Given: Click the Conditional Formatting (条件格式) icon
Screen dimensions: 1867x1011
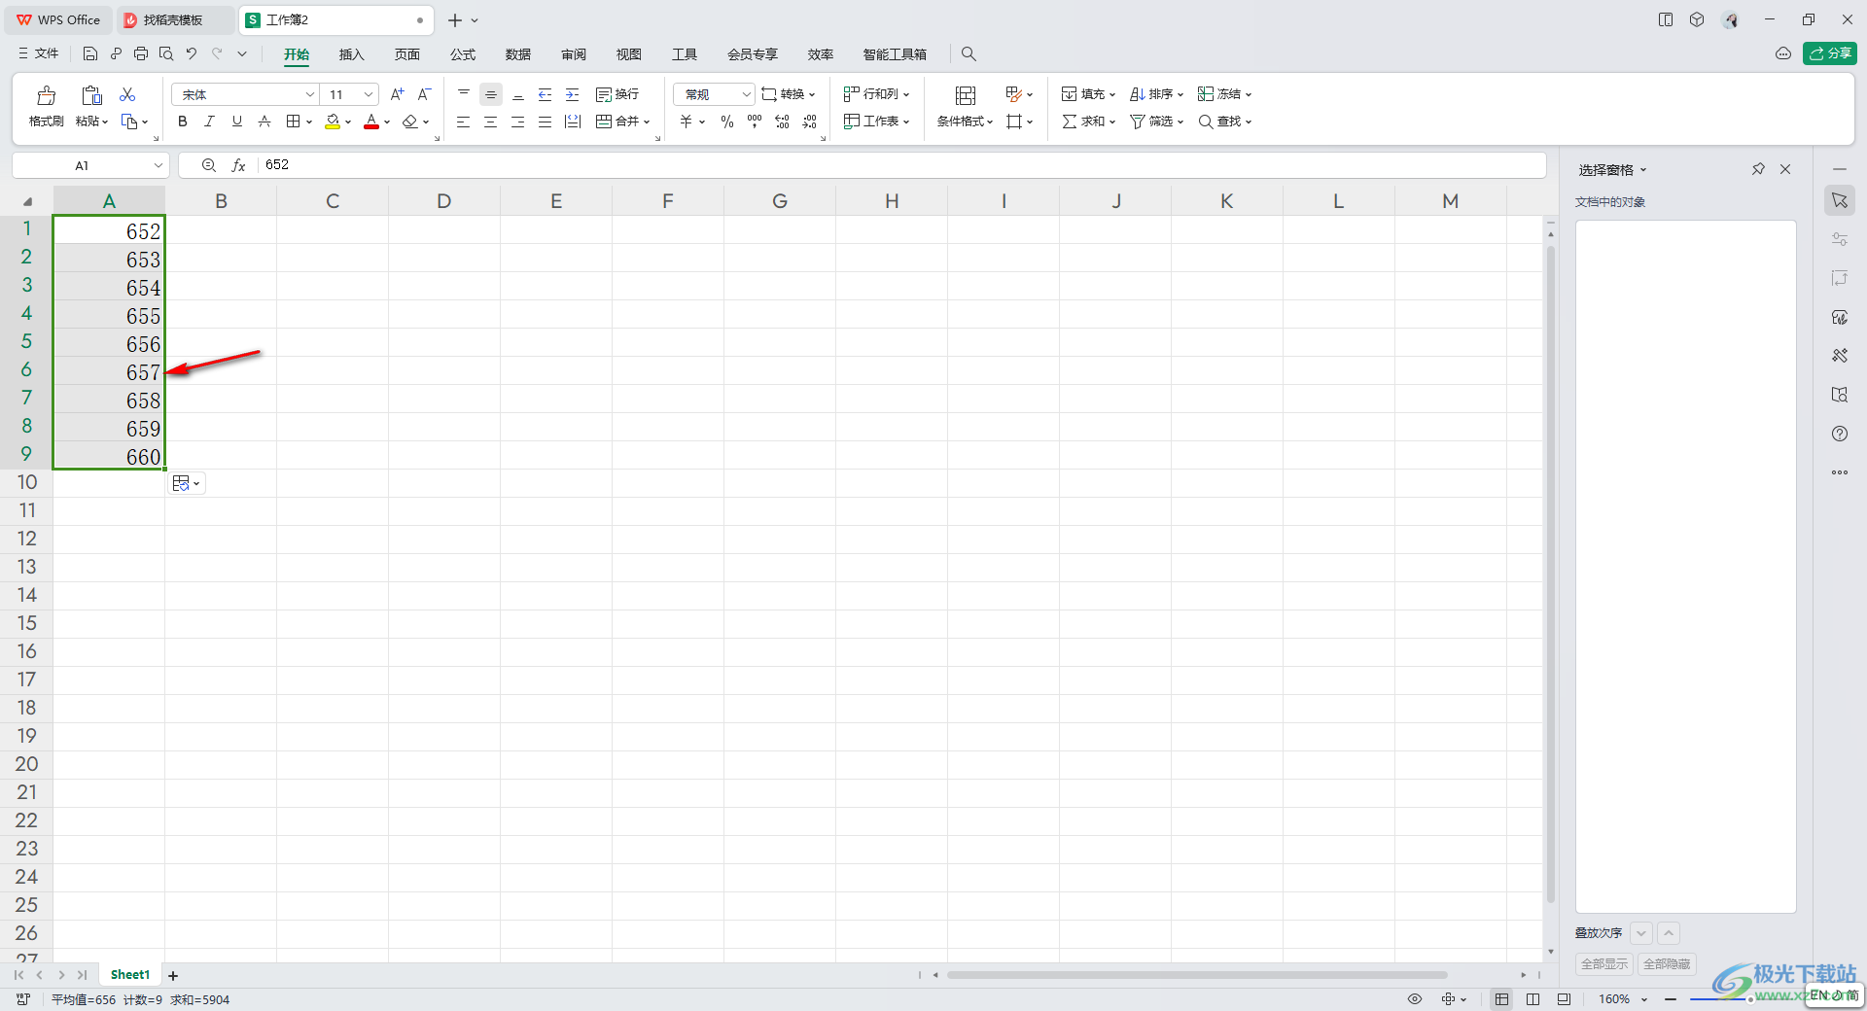Looking at the screenshot, I should [965, 95].
